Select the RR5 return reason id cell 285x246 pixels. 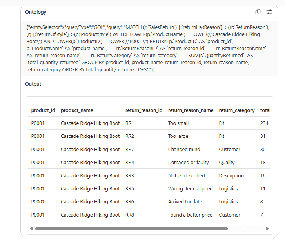click(130, 188)
